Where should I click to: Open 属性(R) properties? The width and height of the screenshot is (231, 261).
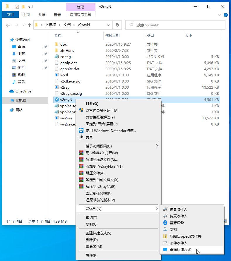tap(118, 255)
